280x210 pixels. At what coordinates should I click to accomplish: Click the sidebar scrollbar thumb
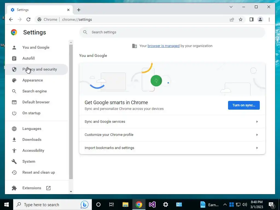click(71, 112)
